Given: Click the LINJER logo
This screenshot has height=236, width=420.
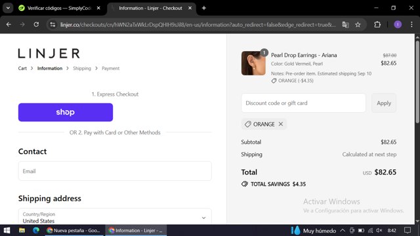Looking at the screenshot, I should 49,53.
